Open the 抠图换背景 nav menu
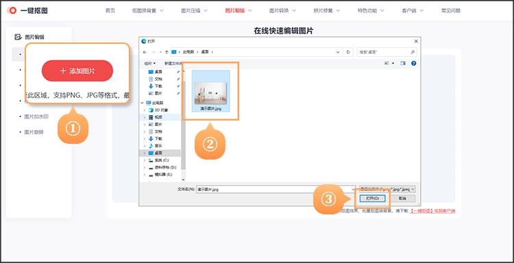The width and height of the screenshot is (514, 263). click(148, 10)
